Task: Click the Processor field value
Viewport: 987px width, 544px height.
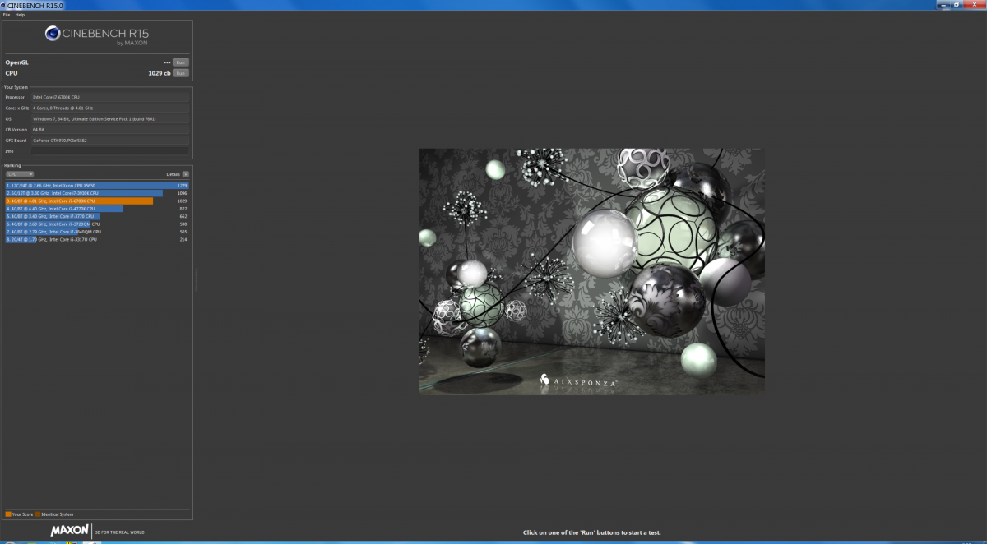Action: pos(109,97)
